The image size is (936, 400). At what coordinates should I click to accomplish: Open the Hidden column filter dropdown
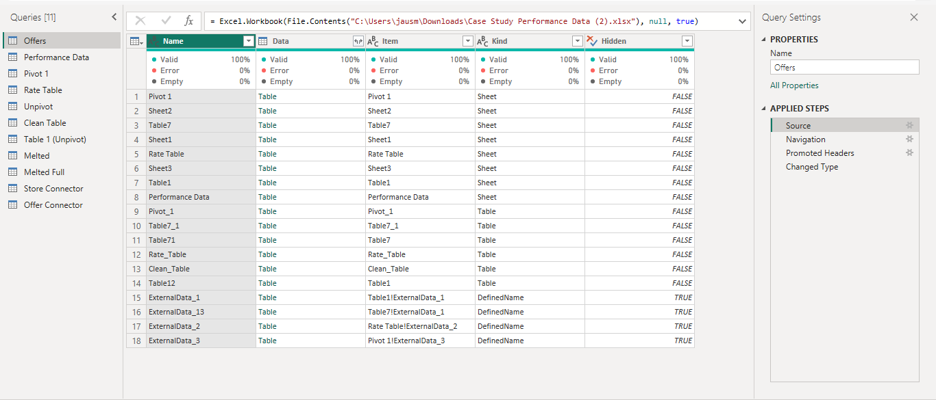(x=687, y=42)
